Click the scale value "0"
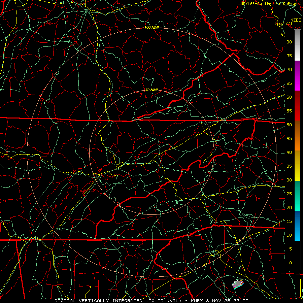Screen dimensions: 303x303 291,263
